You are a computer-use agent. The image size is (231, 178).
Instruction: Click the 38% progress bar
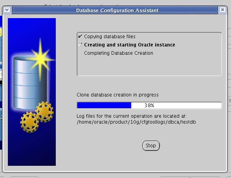point(149,105)
